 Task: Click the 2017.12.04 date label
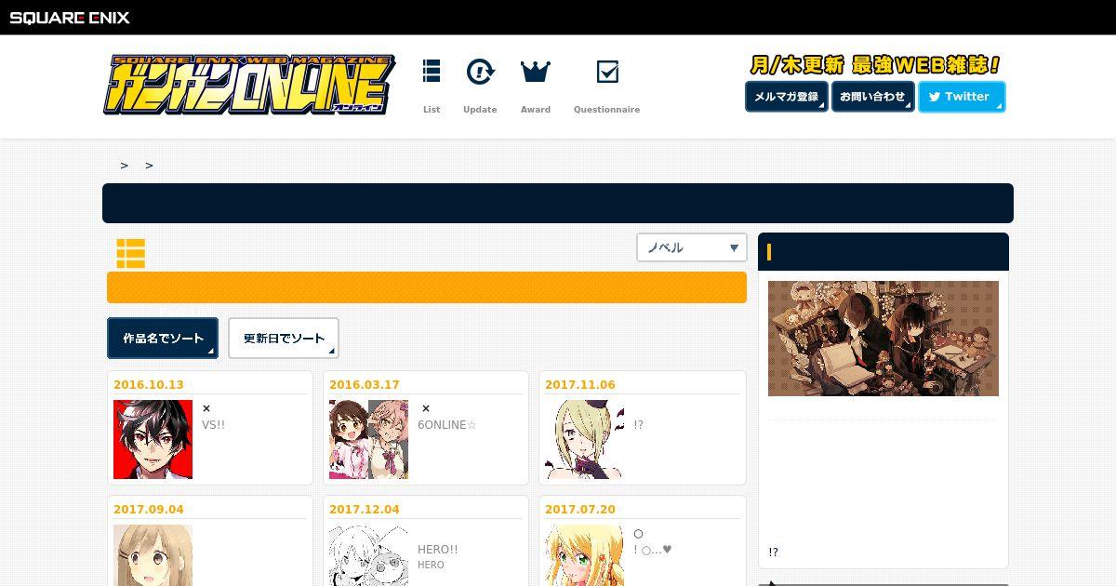[365, 510]
